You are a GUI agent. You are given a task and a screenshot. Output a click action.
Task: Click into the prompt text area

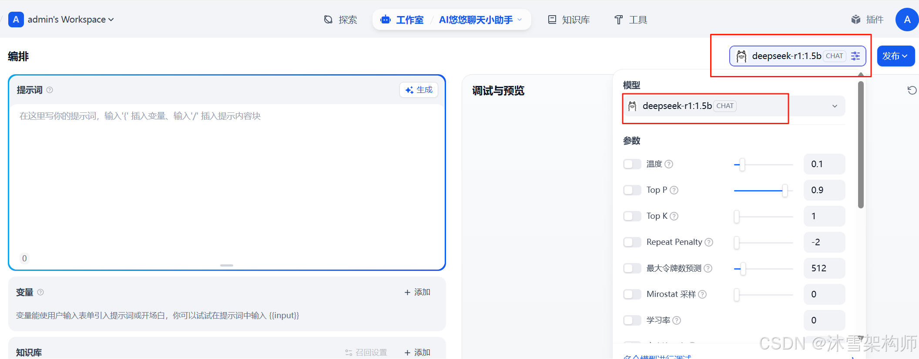click(227, 178)
